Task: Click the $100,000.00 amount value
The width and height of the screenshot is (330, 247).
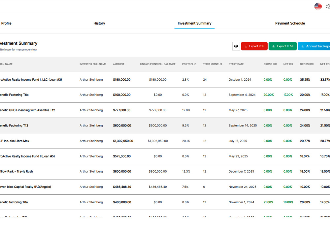Action: (122, 95)
